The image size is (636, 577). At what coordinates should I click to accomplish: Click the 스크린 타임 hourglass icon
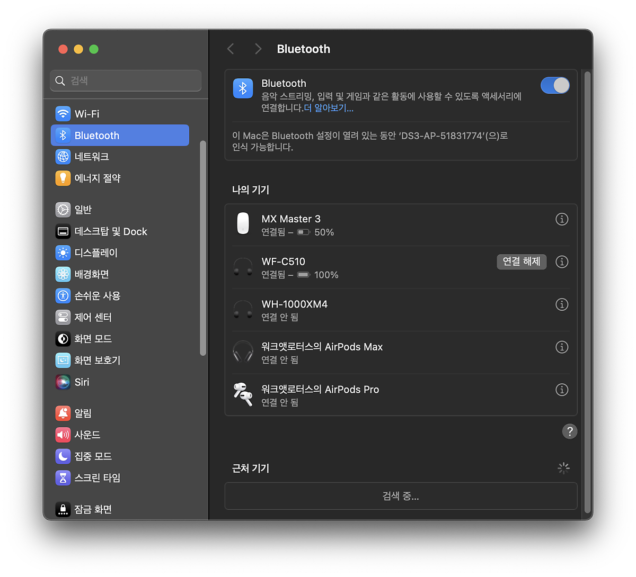coord(63,478)
